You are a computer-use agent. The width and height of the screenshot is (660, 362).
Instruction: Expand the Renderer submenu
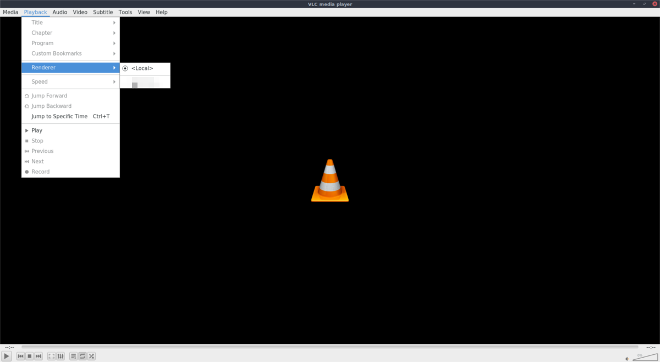70,68
